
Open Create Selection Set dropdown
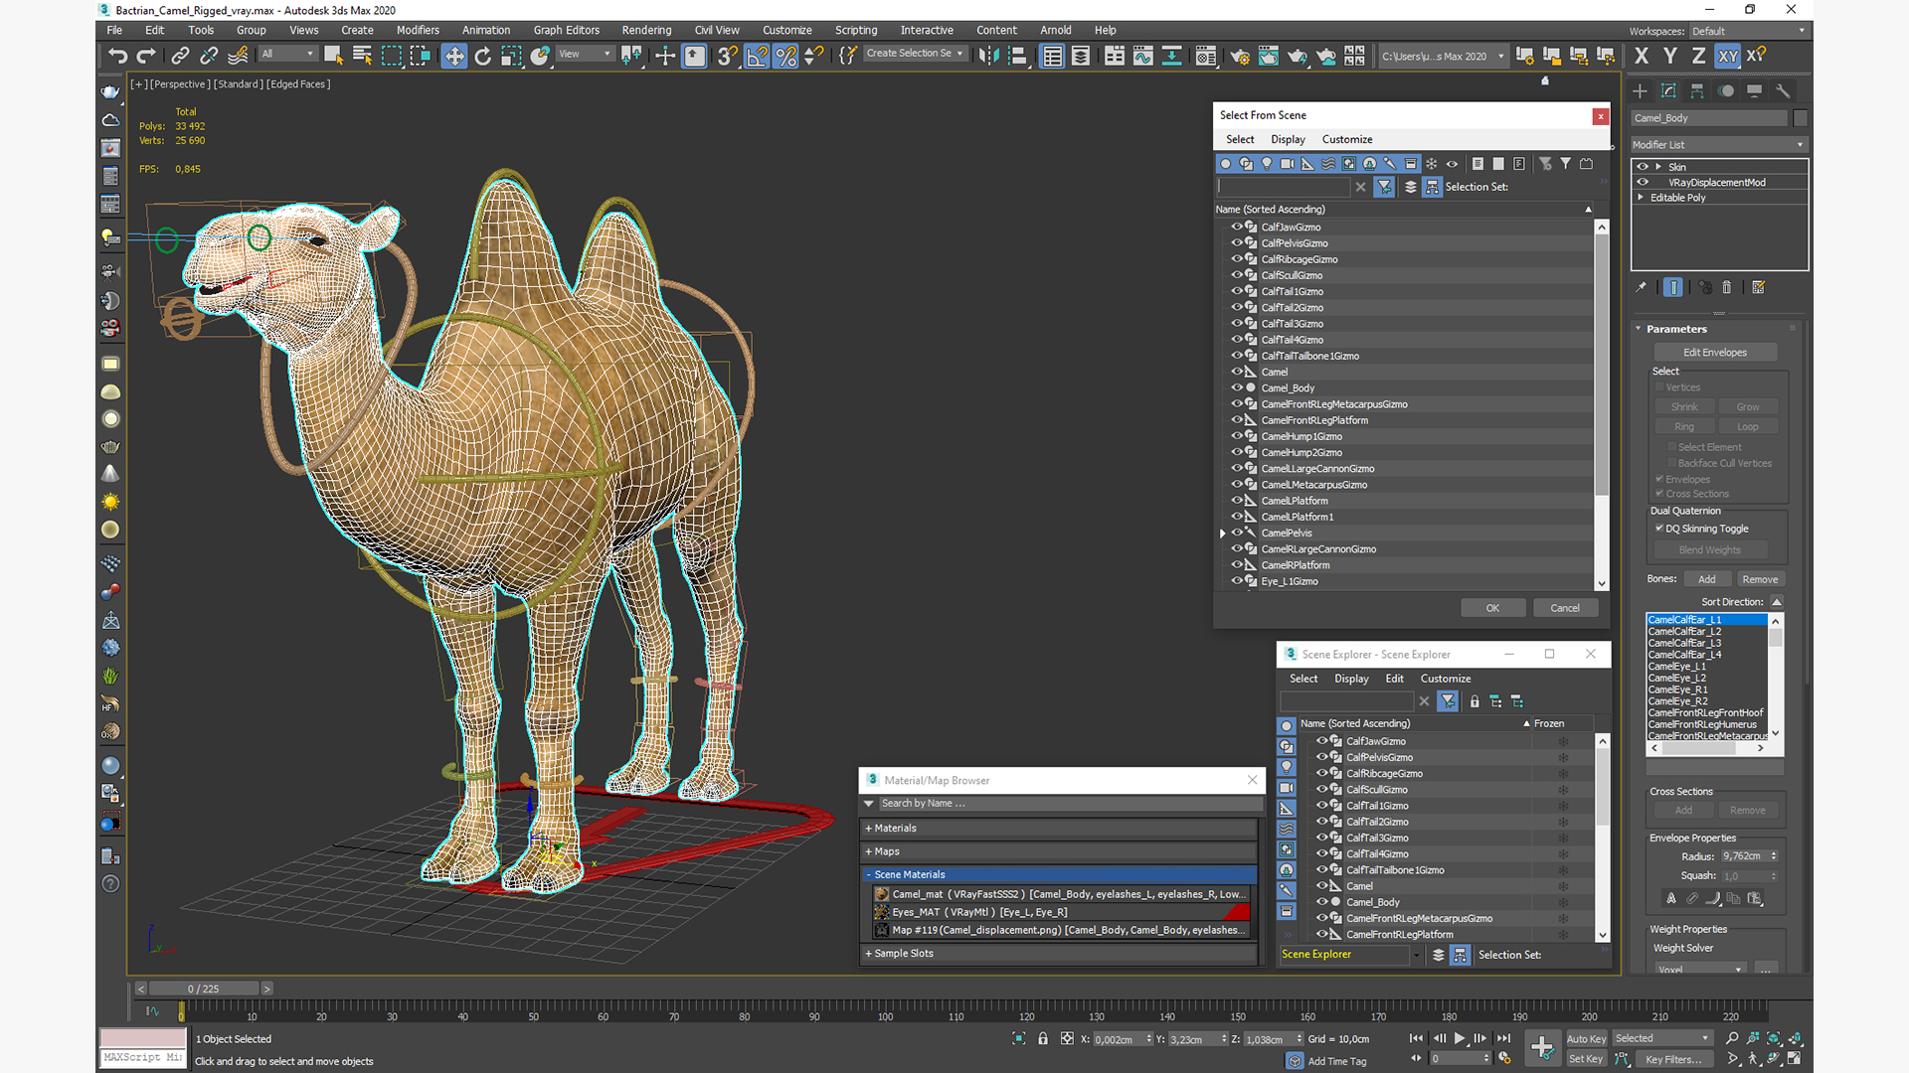pos(915,54)
